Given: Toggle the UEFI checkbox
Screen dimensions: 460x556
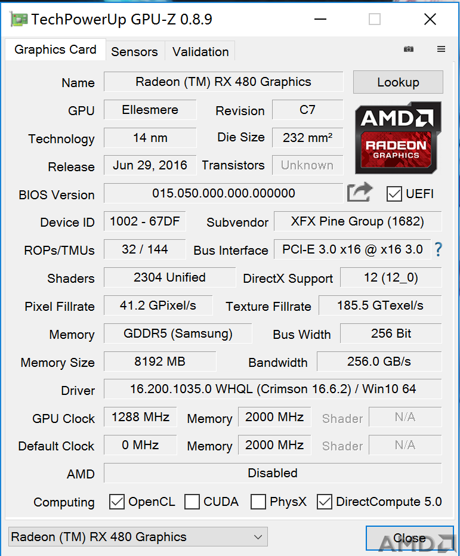Looking at the screenshot, I should pos(394,194).
